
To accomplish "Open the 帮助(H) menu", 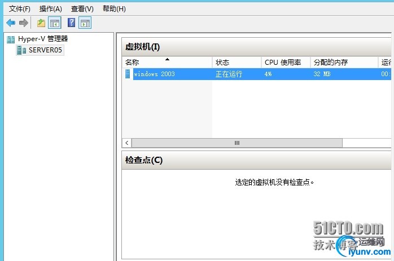I will 114,9.
